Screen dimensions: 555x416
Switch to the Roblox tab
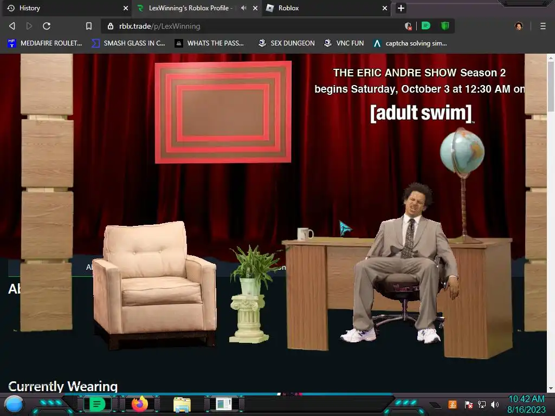coord(326,8)
